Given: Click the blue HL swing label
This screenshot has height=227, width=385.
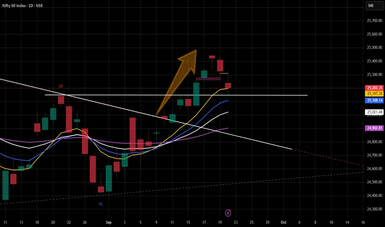Looking at the screenshot, I should click(x=101, y=204).
